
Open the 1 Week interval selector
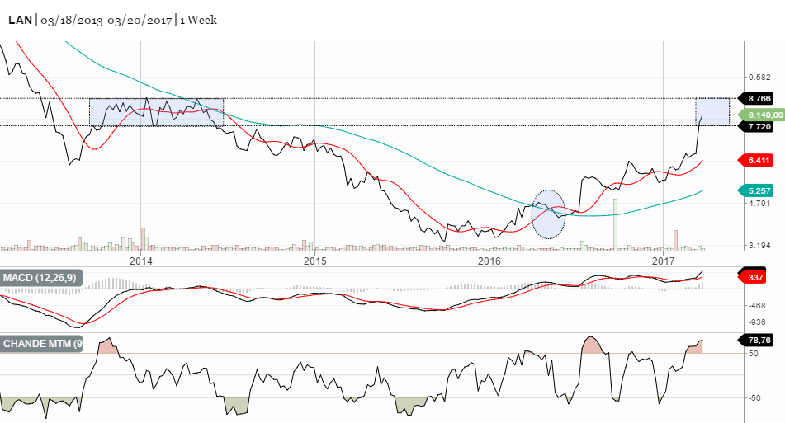click(x=197, y=20)
